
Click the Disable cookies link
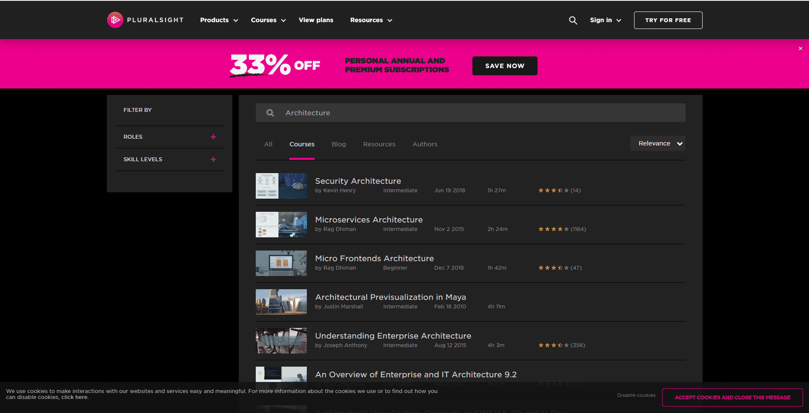636,395
